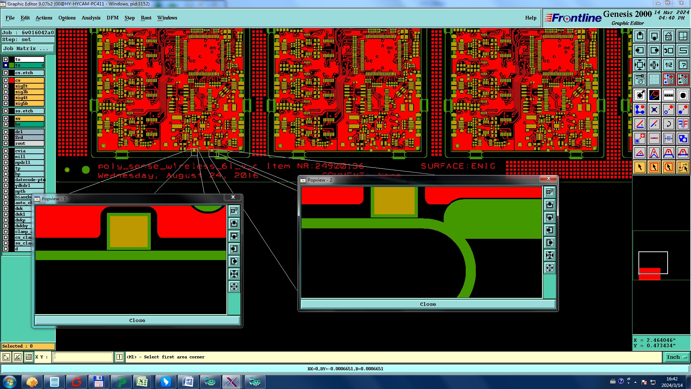Select the ruler measurement tool
This screenshot has height=389, width=691.
[668, 95]
